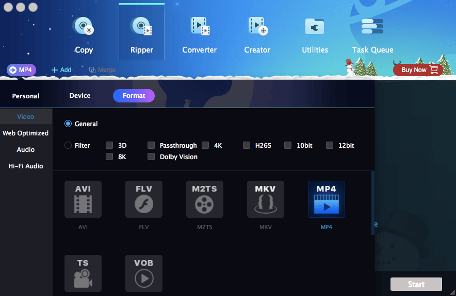The image size is (456, 296).
Task: Click the plus icon next to Add
Action: point(54,70)
